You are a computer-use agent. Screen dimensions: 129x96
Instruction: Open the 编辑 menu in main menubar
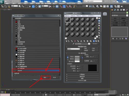tap(7, 3)
